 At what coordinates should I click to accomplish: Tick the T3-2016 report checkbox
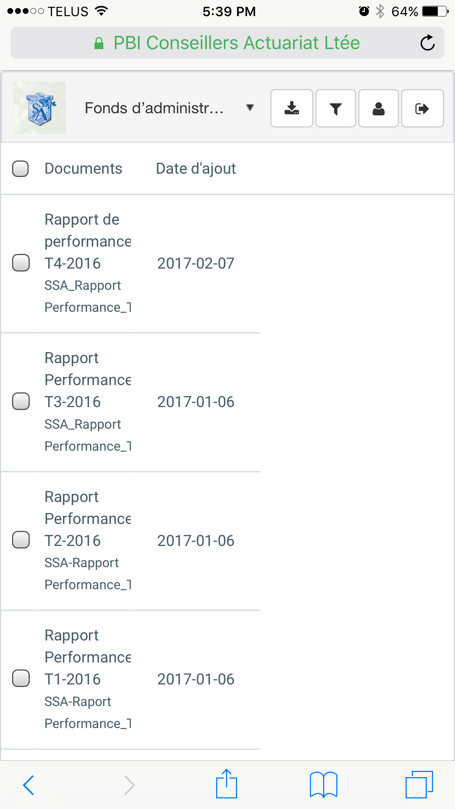[x=21, y=401]
